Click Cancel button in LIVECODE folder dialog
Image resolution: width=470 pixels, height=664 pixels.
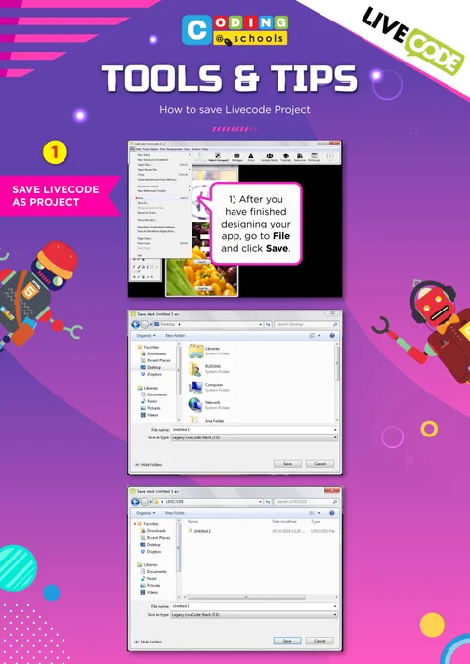point(320,641)
